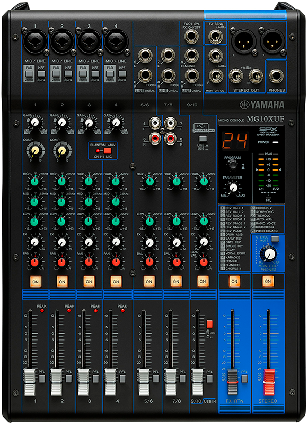Click the red STEREO master fader
The image size is (308, 425).
(269, 382)
